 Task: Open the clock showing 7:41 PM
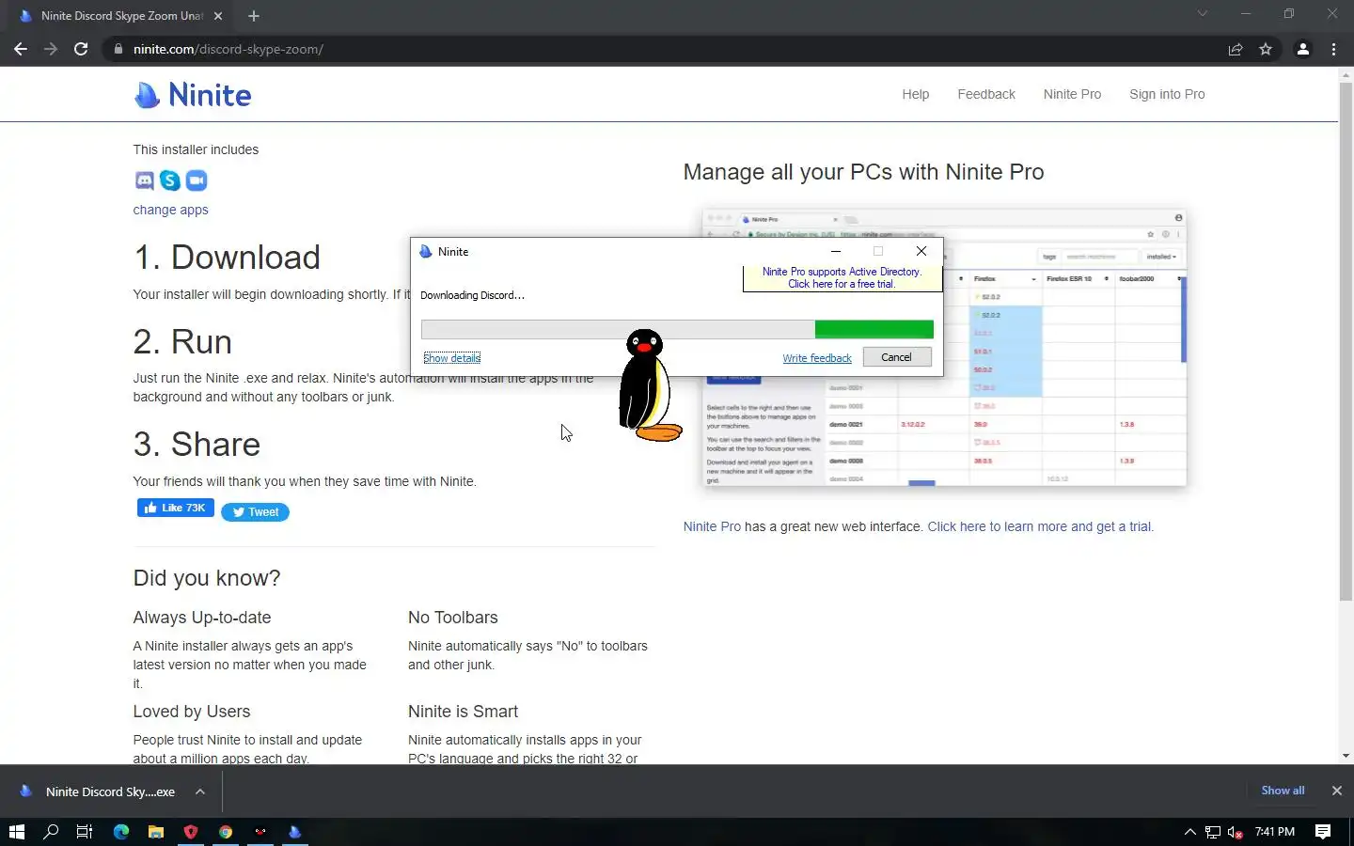[1275, 832]
